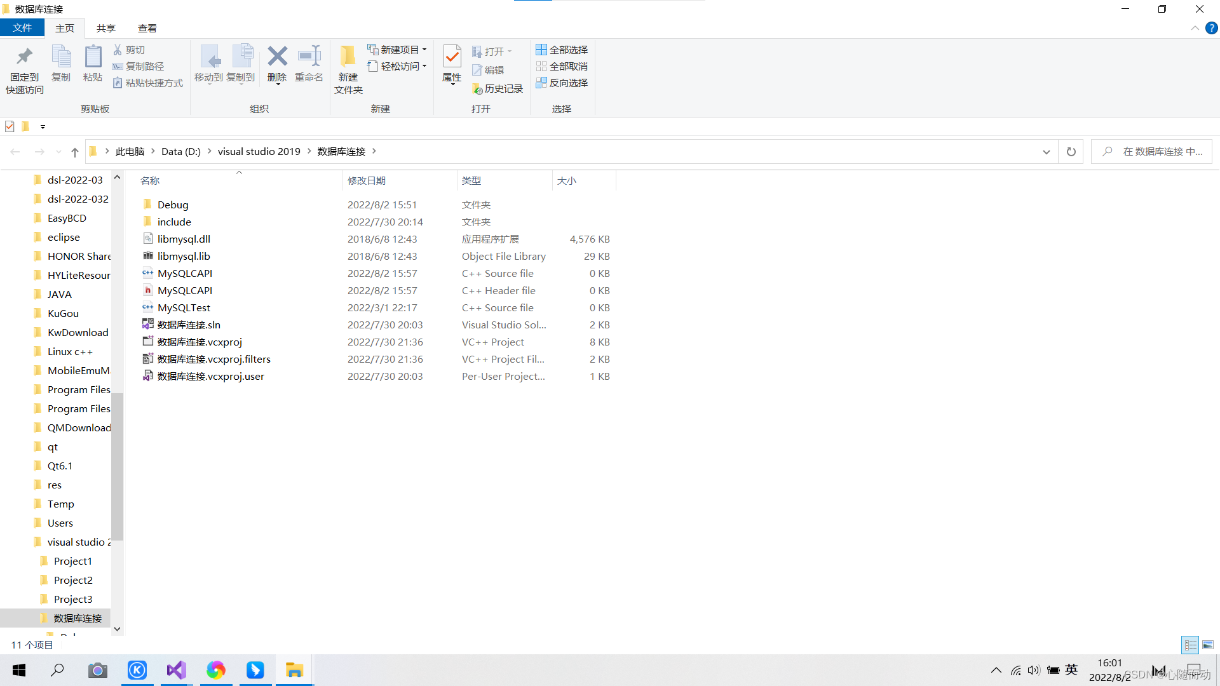The image size is (1220, 686).
Task: Click the refresh icon beside address bar
Action: (x=1071, y=152)
